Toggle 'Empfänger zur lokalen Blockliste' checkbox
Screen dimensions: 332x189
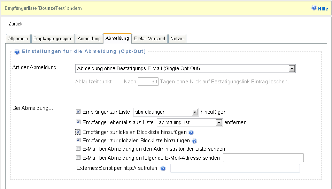pyautogui.click(x=78, y=132)
